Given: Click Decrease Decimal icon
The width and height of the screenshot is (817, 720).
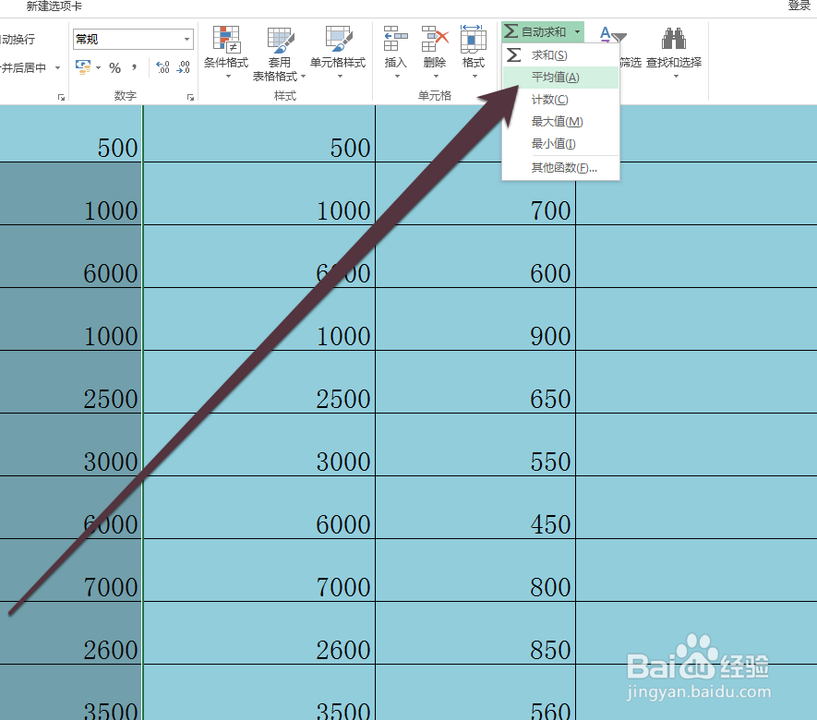Looking at the screenshot, I should [184, 67].
